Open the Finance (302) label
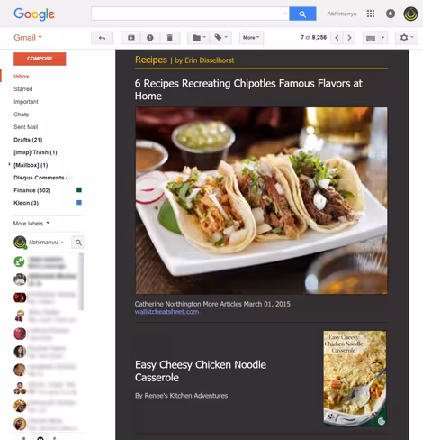This screenshot has height=440, width=423. pos(32,190)
